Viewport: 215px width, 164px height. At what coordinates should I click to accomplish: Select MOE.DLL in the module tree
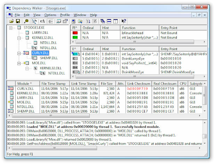(39, 63)
